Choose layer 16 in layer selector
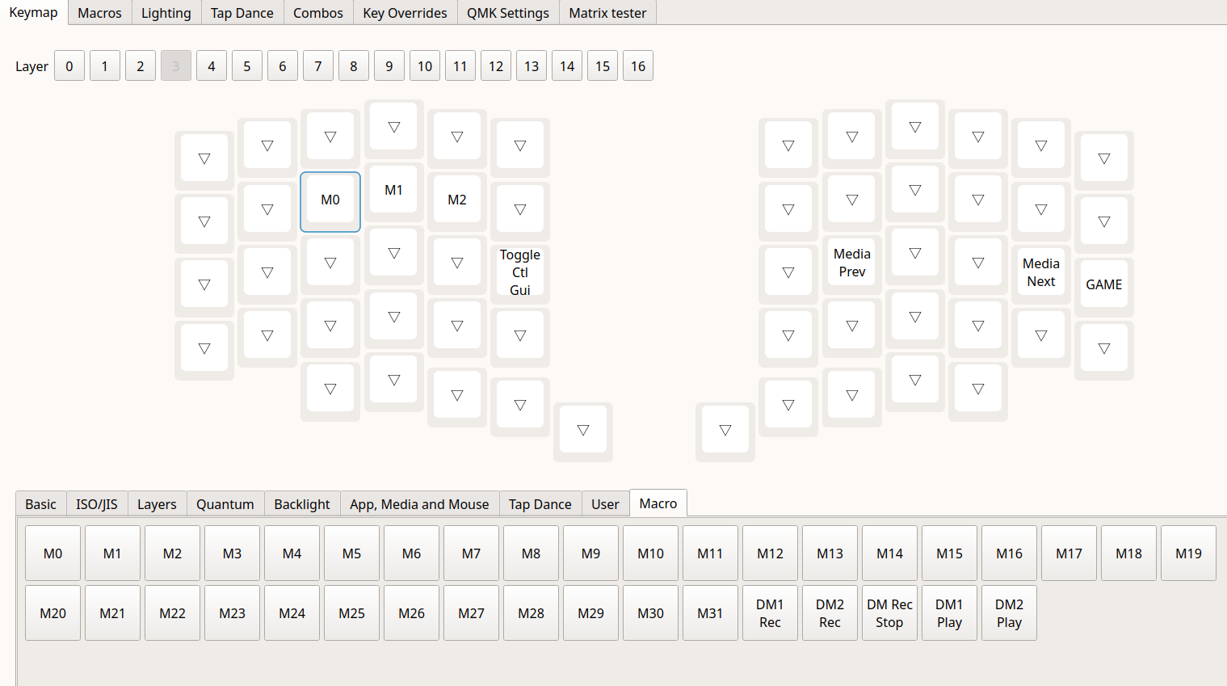The height and width of the screenshot is (686, 1227). pos(638,66)
